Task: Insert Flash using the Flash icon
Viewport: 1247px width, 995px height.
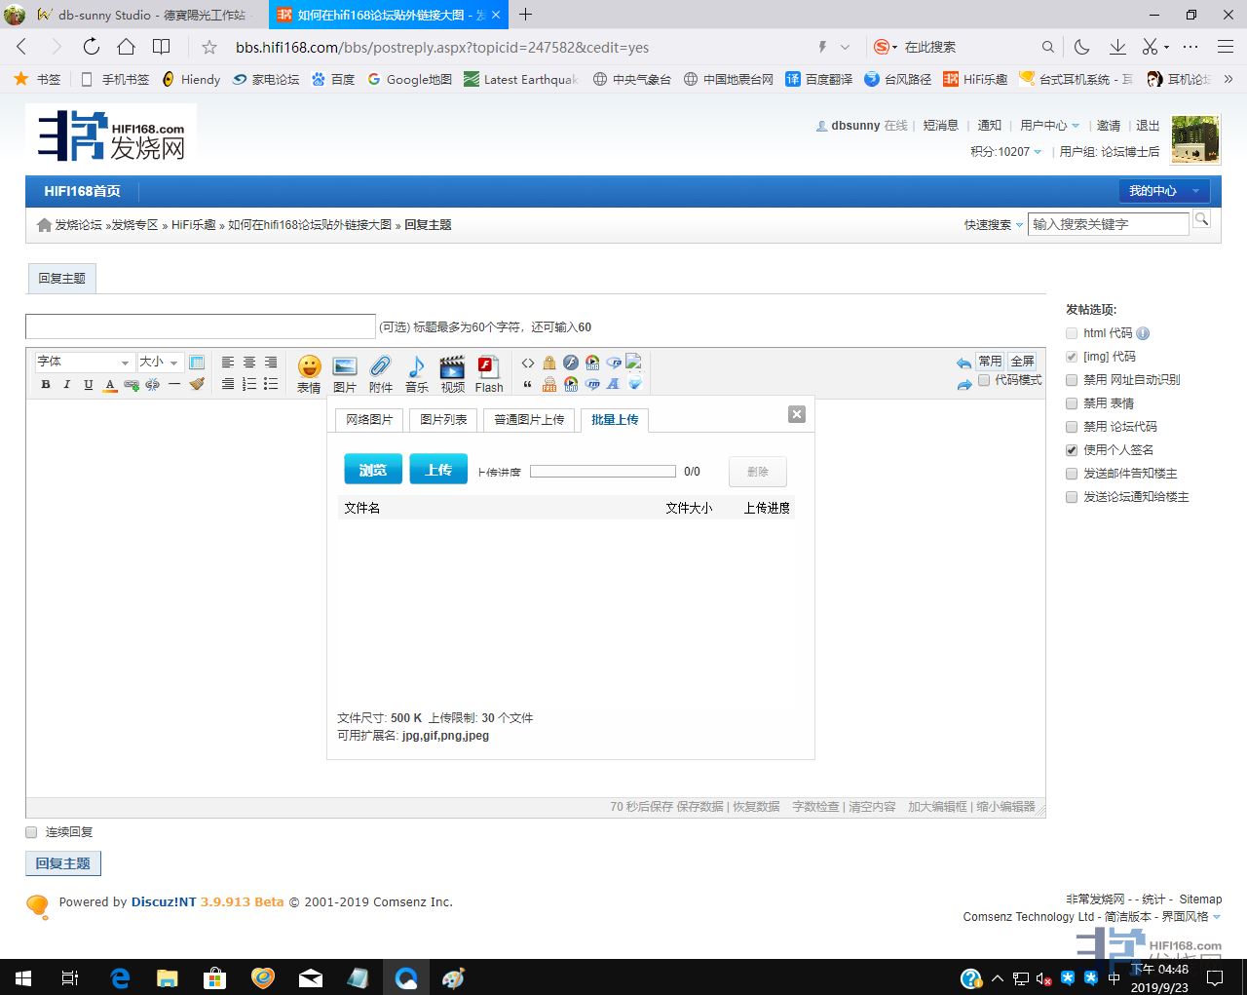Action: tap(488, 373)
